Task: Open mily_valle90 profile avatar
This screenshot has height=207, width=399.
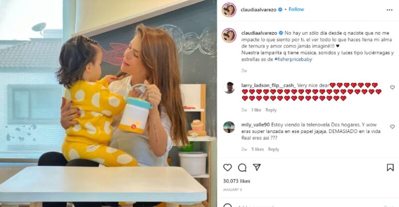Action: coord(229,127)
